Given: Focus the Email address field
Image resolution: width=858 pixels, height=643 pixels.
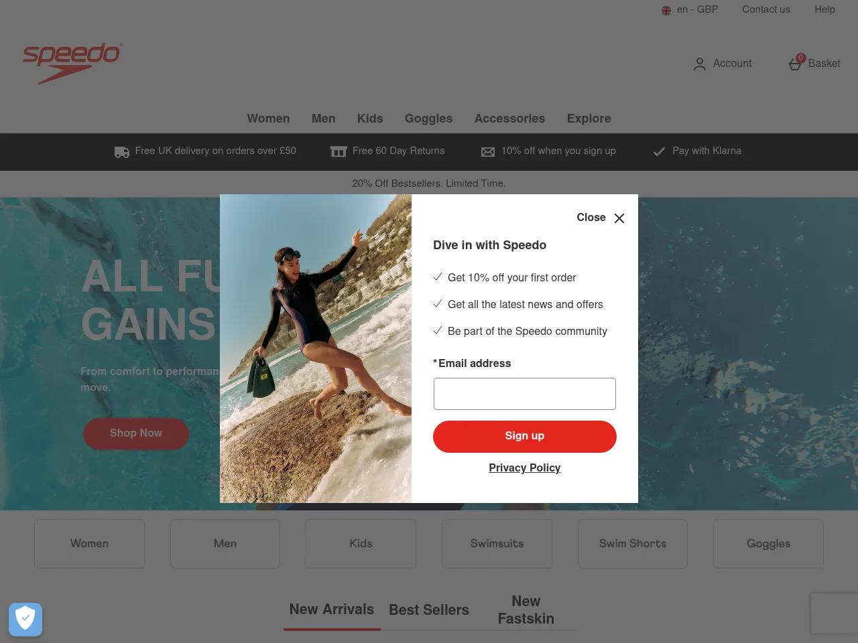Looking at the screenshot, I should 525,394.
